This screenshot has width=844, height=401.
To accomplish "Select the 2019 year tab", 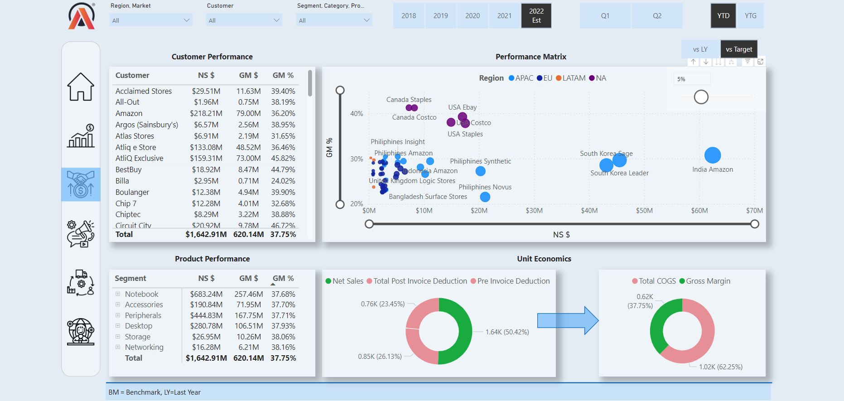I will (440, 16).
